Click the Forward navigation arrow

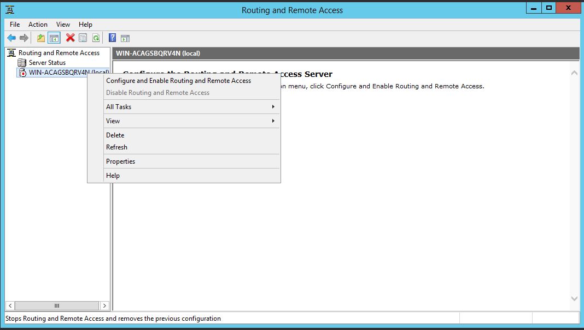24,38
